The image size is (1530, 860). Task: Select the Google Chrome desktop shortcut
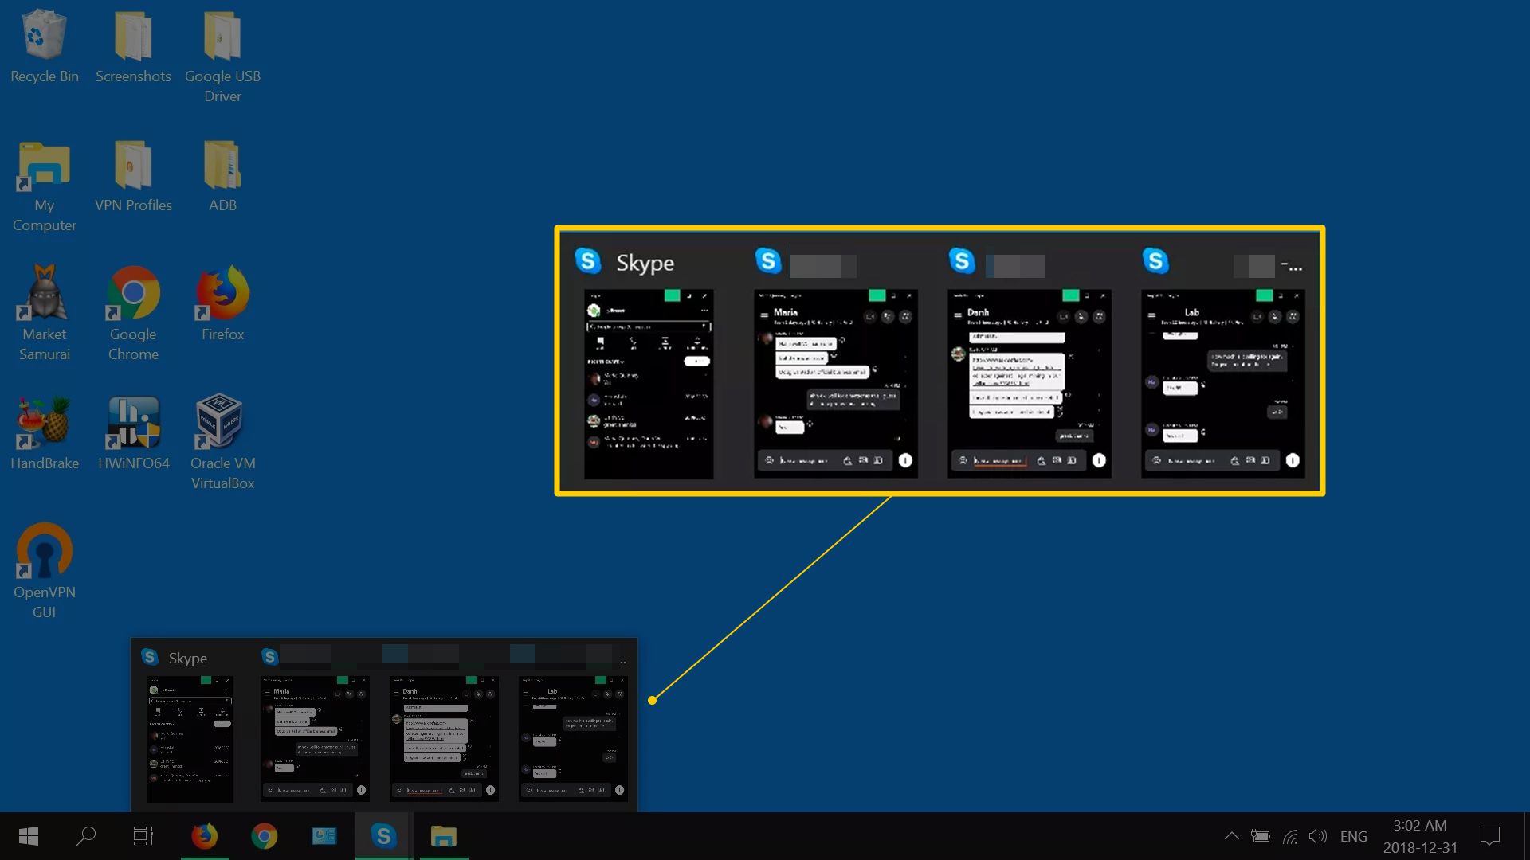[133, 314]
